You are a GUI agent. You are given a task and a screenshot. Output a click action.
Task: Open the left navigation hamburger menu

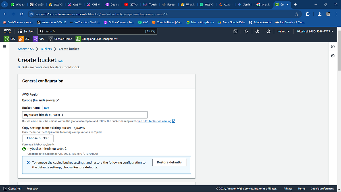point(4,46)
